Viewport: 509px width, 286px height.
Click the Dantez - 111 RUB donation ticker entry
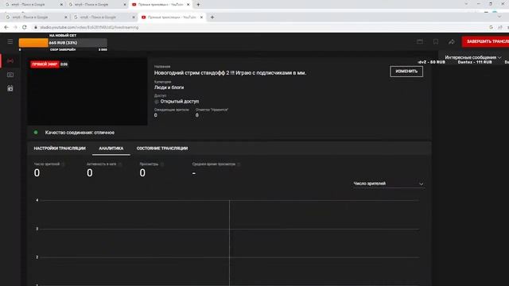475,62
